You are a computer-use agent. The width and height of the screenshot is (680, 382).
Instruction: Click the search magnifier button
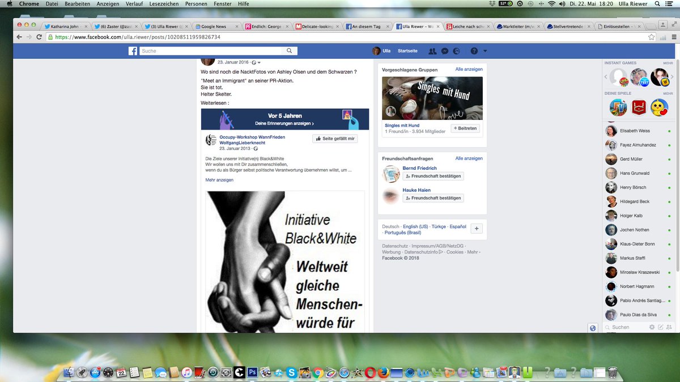click(x=289, y=51)
